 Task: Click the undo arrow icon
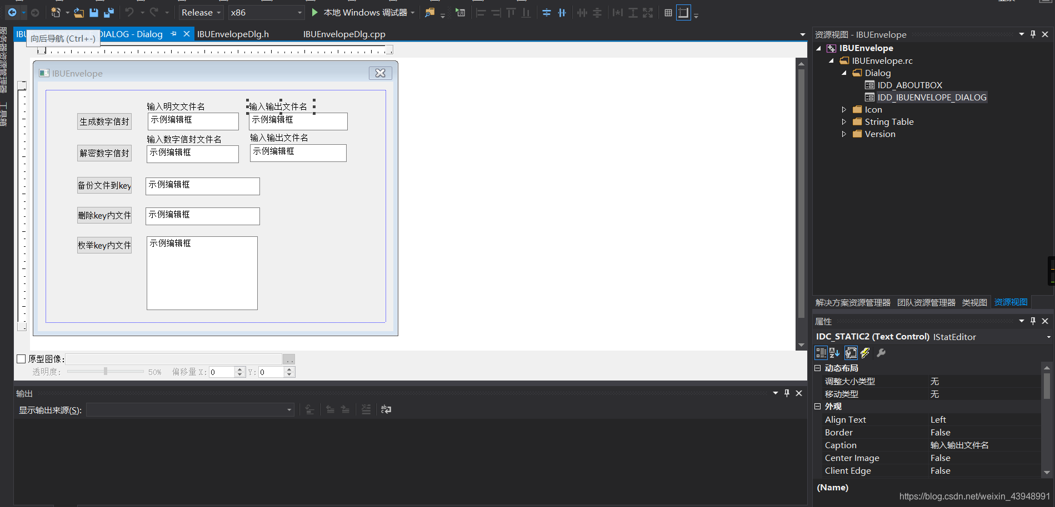[x=129, y=12]
